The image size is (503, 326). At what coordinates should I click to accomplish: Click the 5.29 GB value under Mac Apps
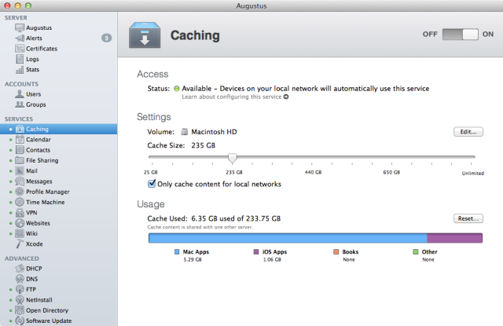tap(193, 260)
